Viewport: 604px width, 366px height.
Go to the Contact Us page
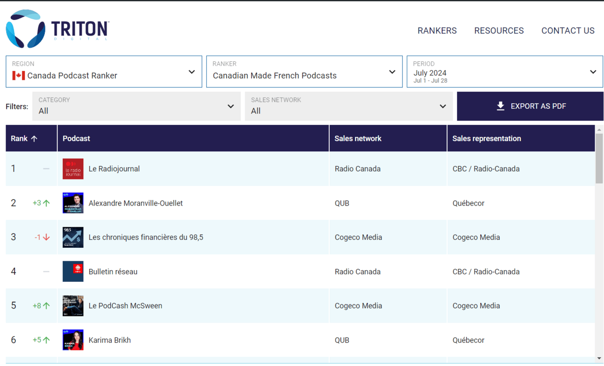[568, 31]
